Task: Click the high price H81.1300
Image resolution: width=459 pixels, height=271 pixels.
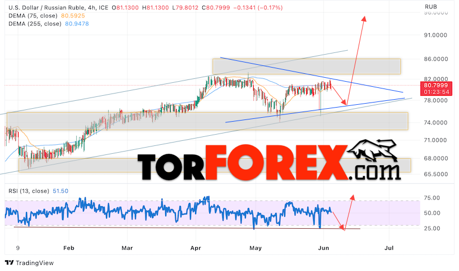Action: pyautogui.click(x=156, y=7)
